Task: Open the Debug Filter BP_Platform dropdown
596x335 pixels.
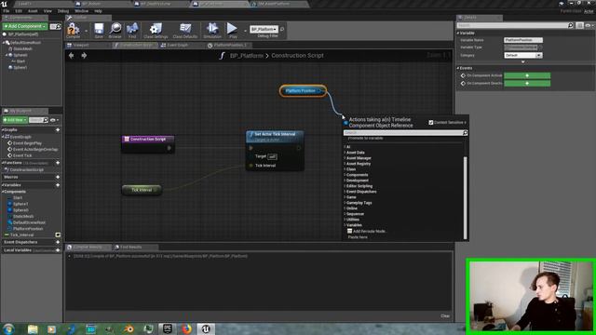Action: (264, 29)
